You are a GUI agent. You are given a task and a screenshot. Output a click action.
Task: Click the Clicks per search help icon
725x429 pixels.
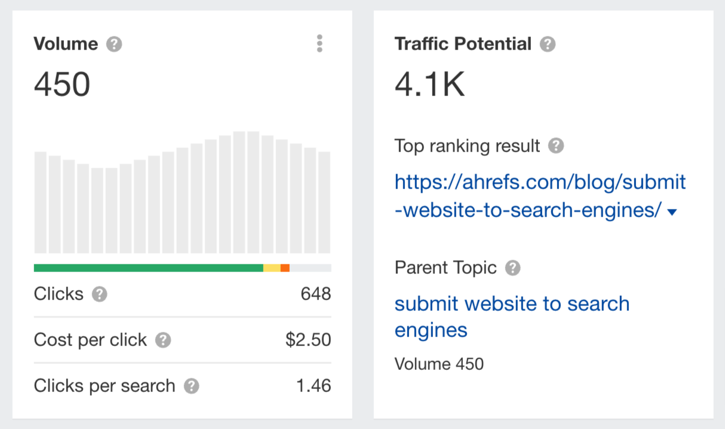(192, 386)
